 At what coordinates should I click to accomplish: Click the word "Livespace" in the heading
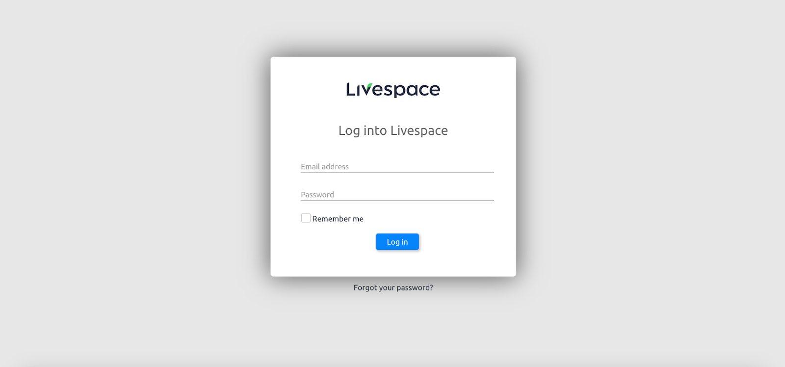coord(419,131)
